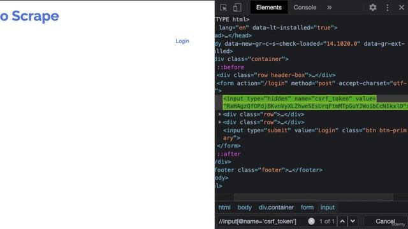Screen dimensions: 408x229
Task: Switch to the Elements tab
Action: 269,7
